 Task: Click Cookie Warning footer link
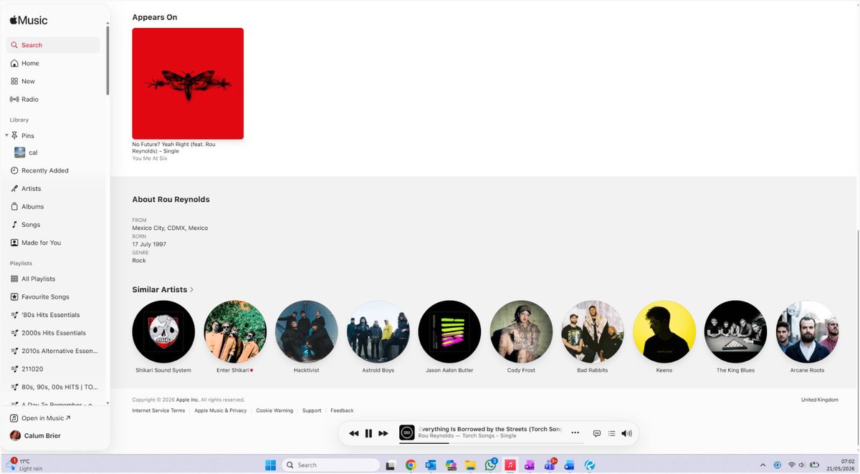click(x=274, y=410)
